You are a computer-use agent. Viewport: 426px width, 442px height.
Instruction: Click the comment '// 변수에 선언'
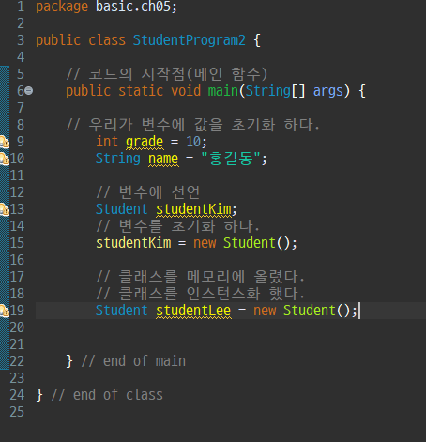tap(148, 192)
